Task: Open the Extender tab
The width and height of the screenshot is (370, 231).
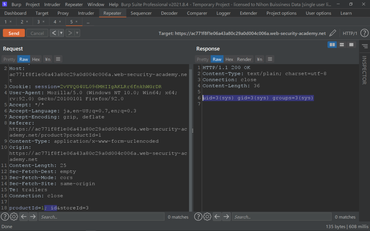Action: point(249,13)
